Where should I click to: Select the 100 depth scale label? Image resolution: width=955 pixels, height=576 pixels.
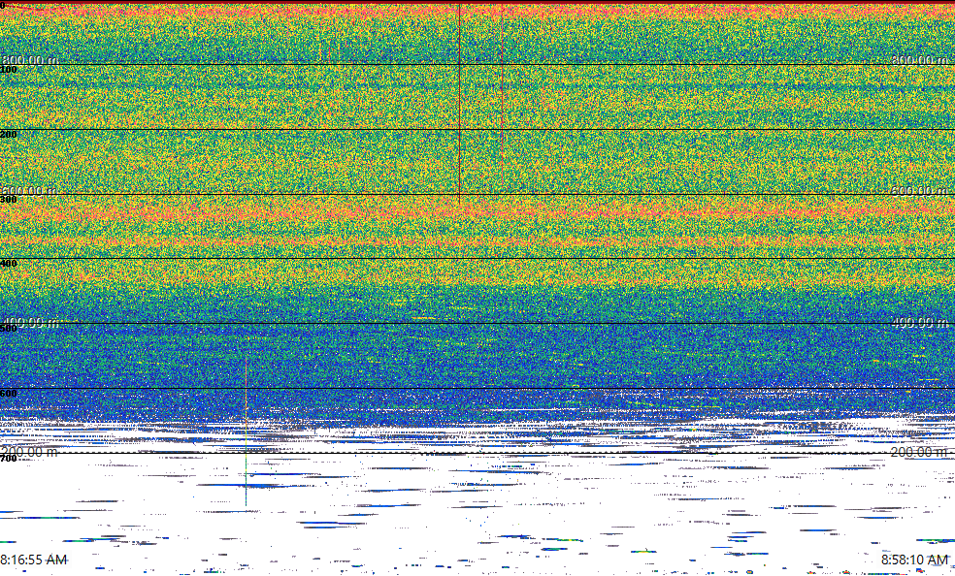tap(9, 70)
